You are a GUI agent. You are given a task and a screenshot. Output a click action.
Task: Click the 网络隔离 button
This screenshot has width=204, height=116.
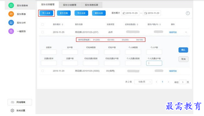19,102
